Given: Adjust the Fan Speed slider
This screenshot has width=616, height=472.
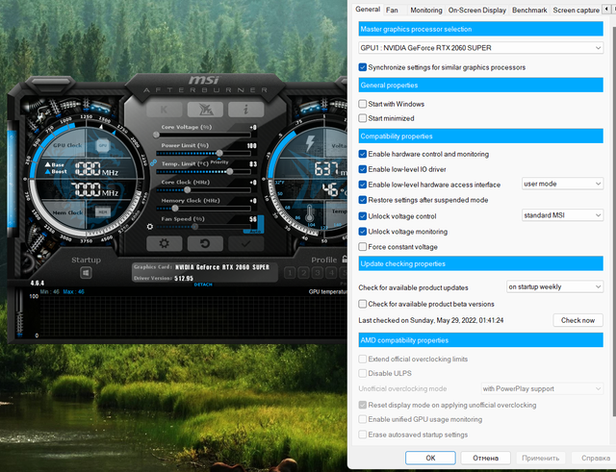Looking at the screenshot, I should point(203,227).
